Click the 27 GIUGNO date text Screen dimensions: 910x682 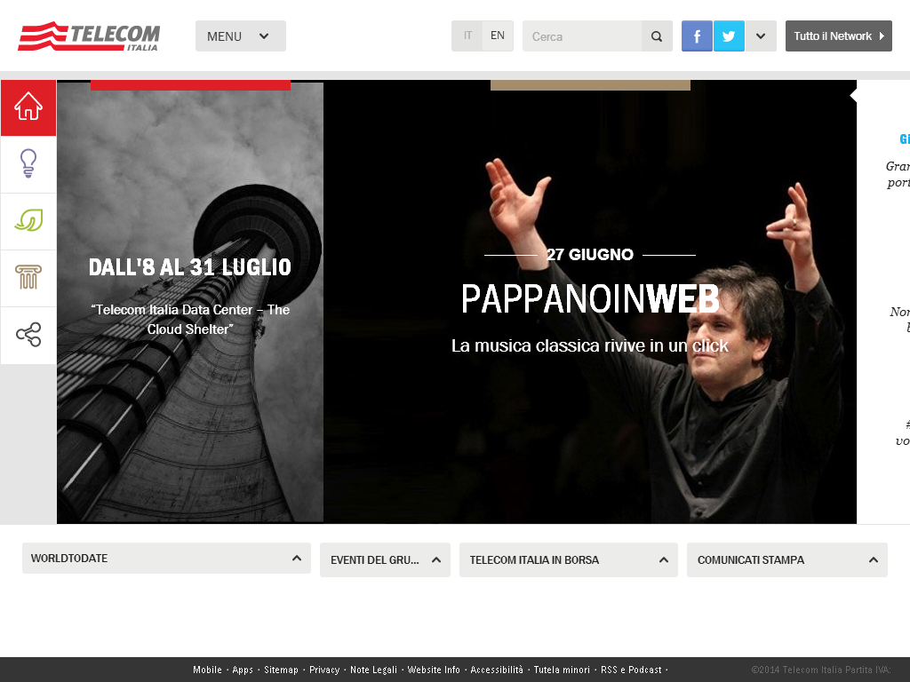click(590, 255)
